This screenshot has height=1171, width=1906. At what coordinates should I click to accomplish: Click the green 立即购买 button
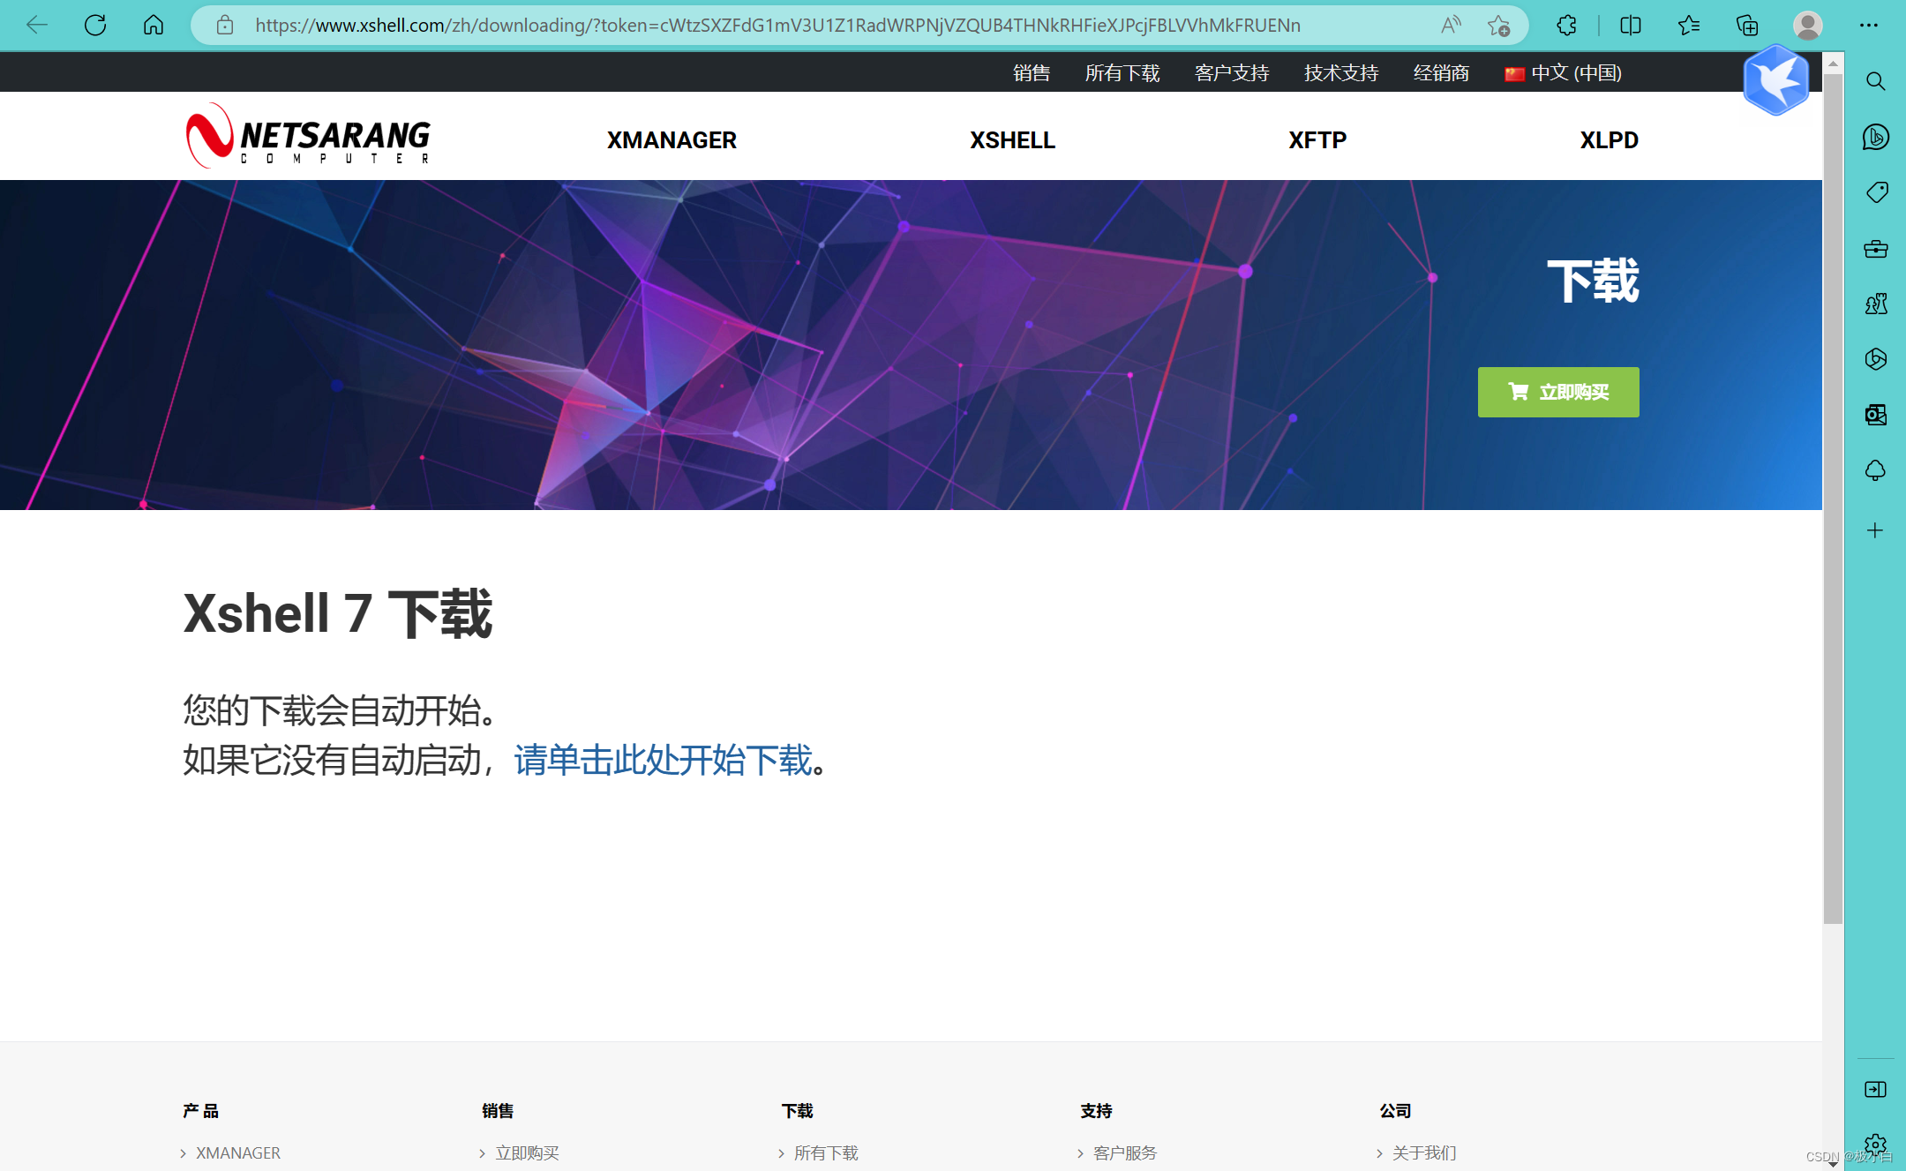[1557, 392]
